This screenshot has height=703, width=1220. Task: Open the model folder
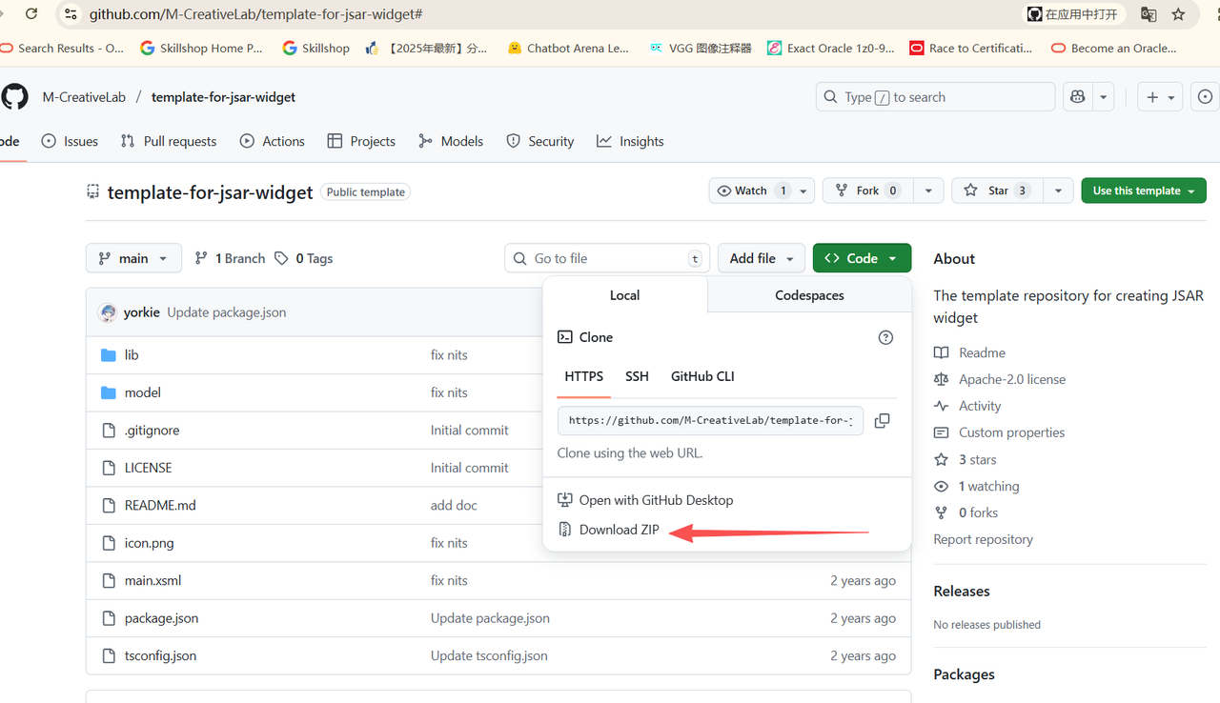pos(143,392)
